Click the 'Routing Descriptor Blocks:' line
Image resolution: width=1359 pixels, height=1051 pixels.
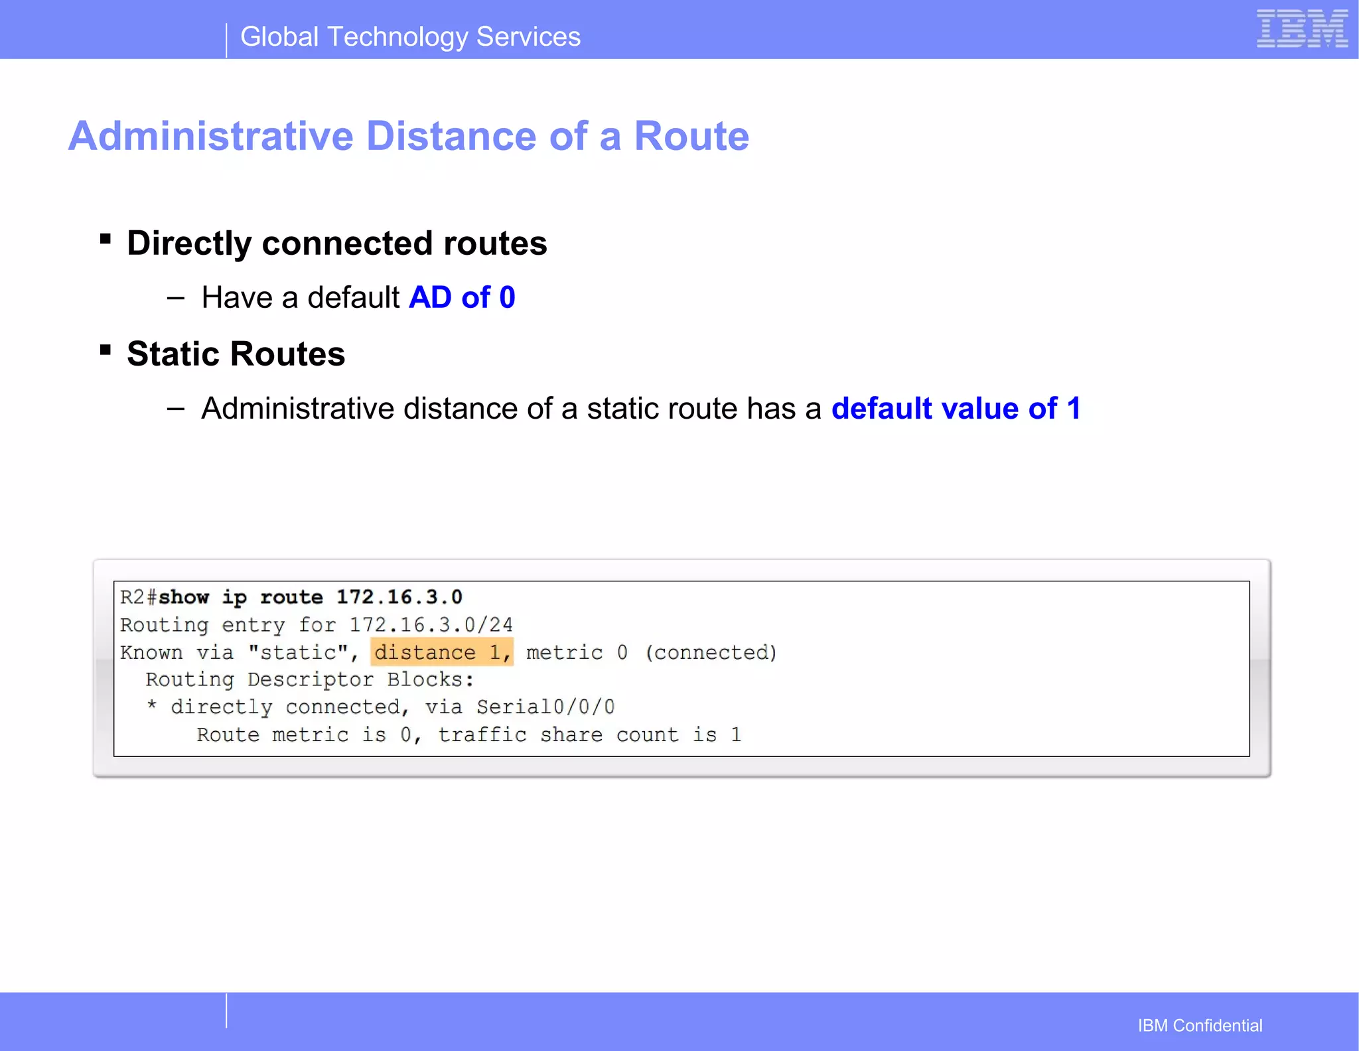[310, 680]
